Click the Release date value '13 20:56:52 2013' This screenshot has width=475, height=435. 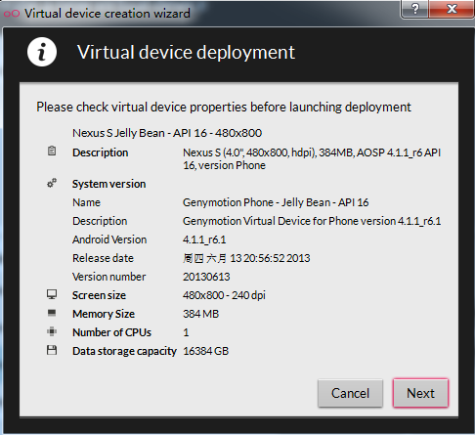pyautogui.click(x=270, y=258)
